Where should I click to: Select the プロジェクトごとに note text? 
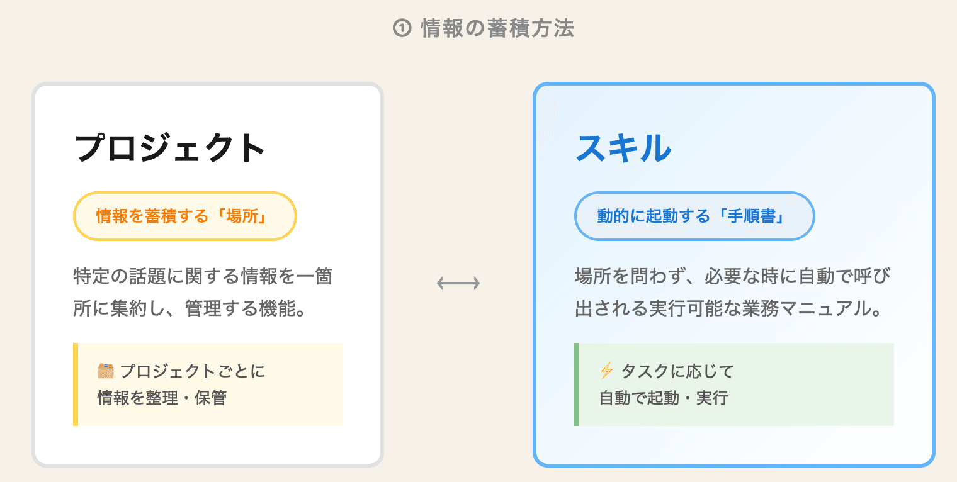click(193, 371)
